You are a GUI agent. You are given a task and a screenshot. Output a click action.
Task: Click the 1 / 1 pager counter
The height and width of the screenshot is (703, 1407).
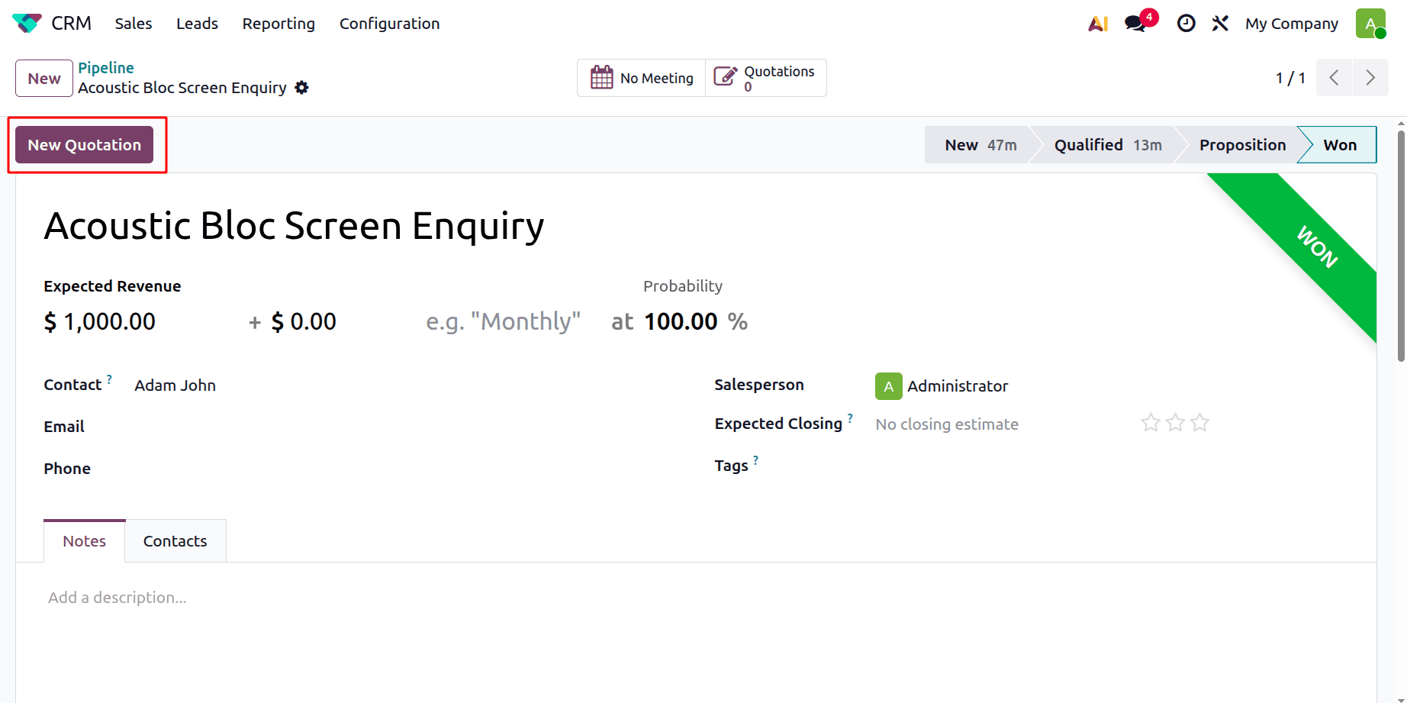(1290, 78)
